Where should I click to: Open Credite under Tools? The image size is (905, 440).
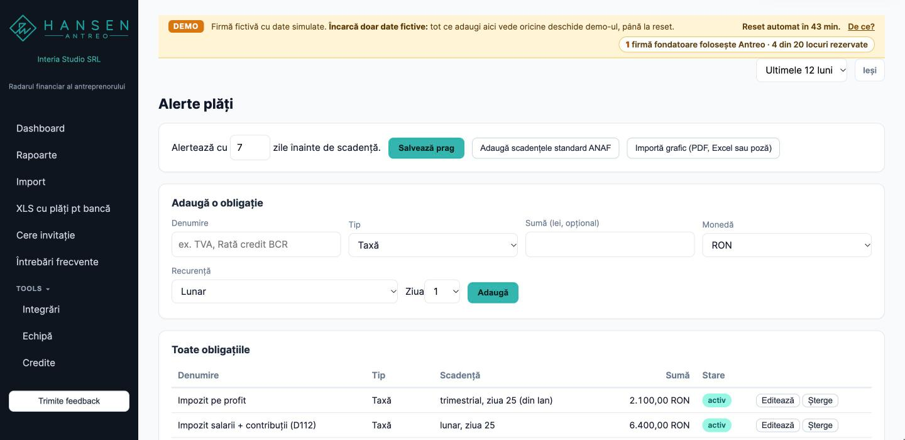(x=38, y=363)
